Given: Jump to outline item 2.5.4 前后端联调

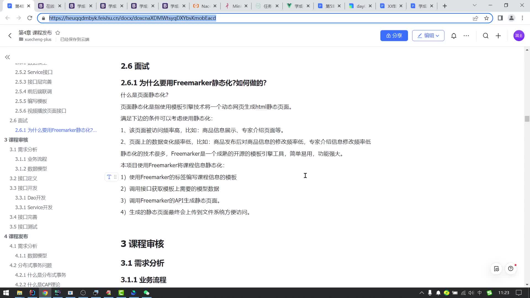Looking at the screenshot, I should point(33,92).
